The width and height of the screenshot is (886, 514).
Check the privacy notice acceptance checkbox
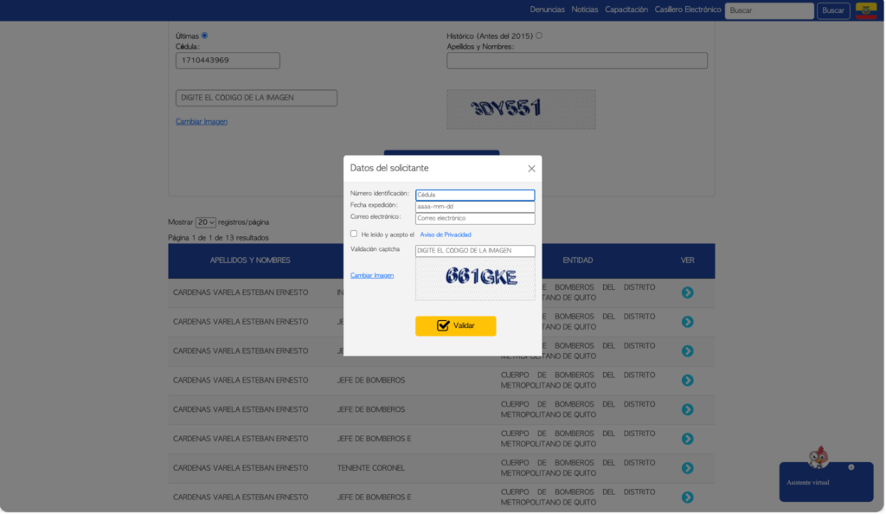(354, 234)
